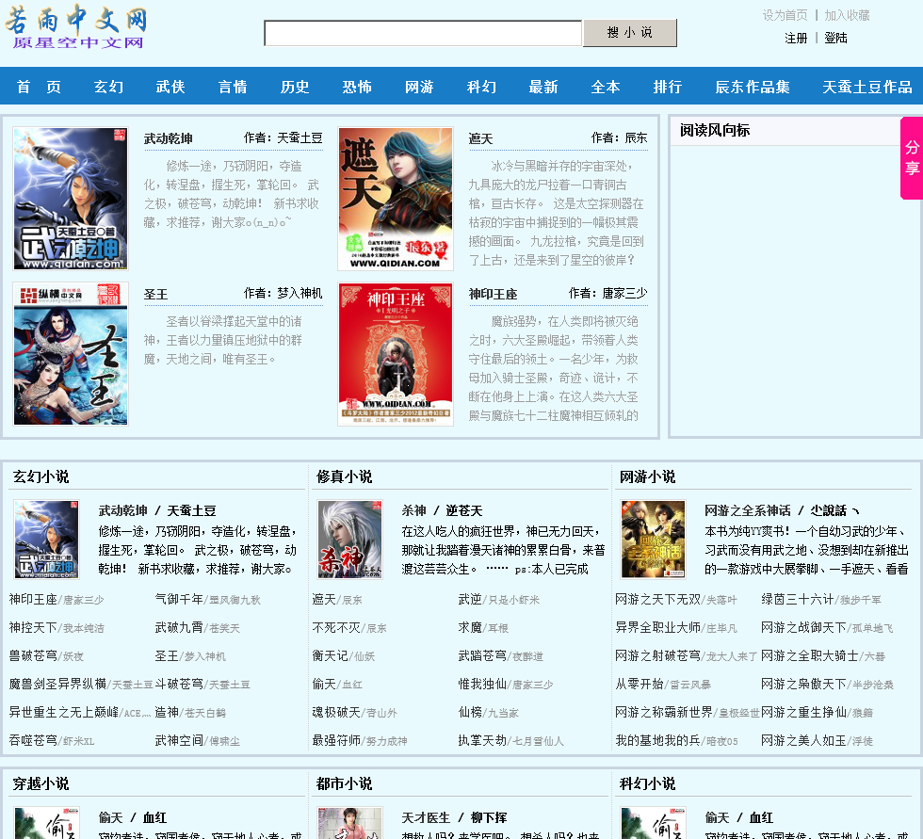Open 异界全职业大师 novel link
923x839 pixels.
coord(658,628)
